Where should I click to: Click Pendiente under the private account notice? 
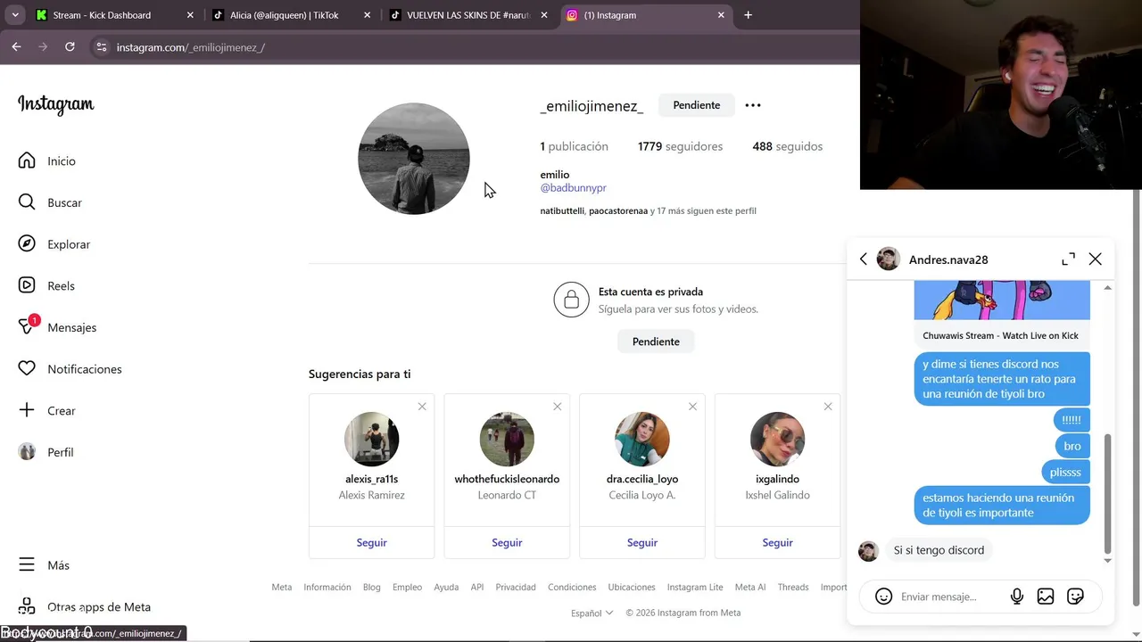(656, 342)
